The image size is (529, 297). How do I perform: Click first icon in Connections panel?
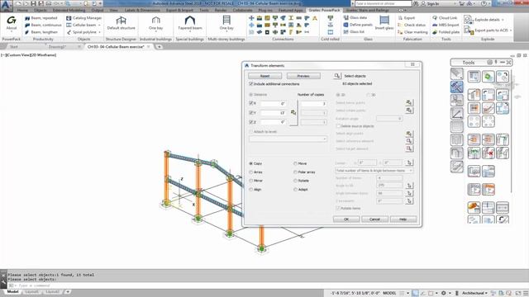251,18
